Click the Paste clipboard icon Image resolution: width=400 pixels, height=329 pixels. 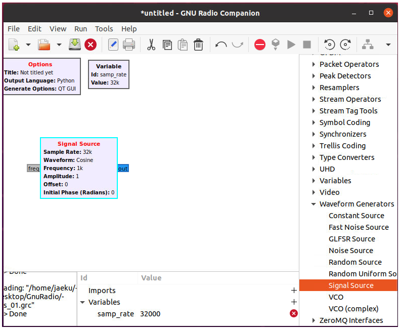point(183,45)
